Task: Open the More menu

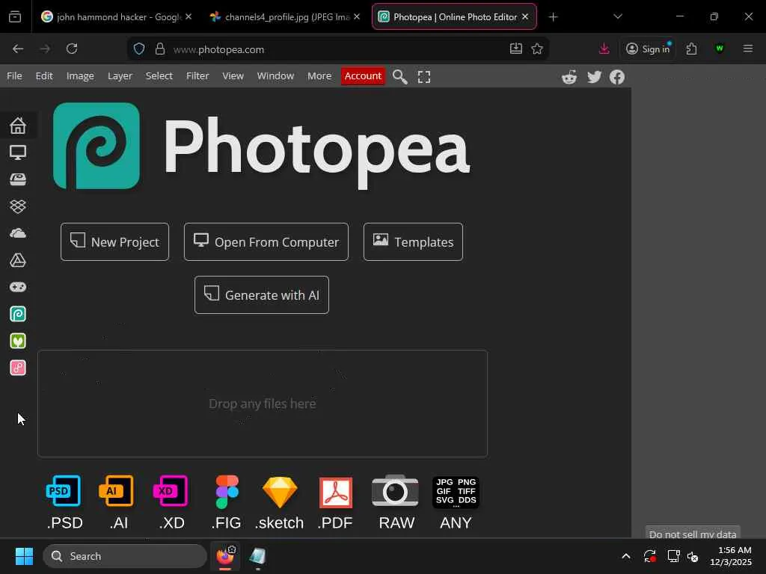Action: (x=319, y=76)
